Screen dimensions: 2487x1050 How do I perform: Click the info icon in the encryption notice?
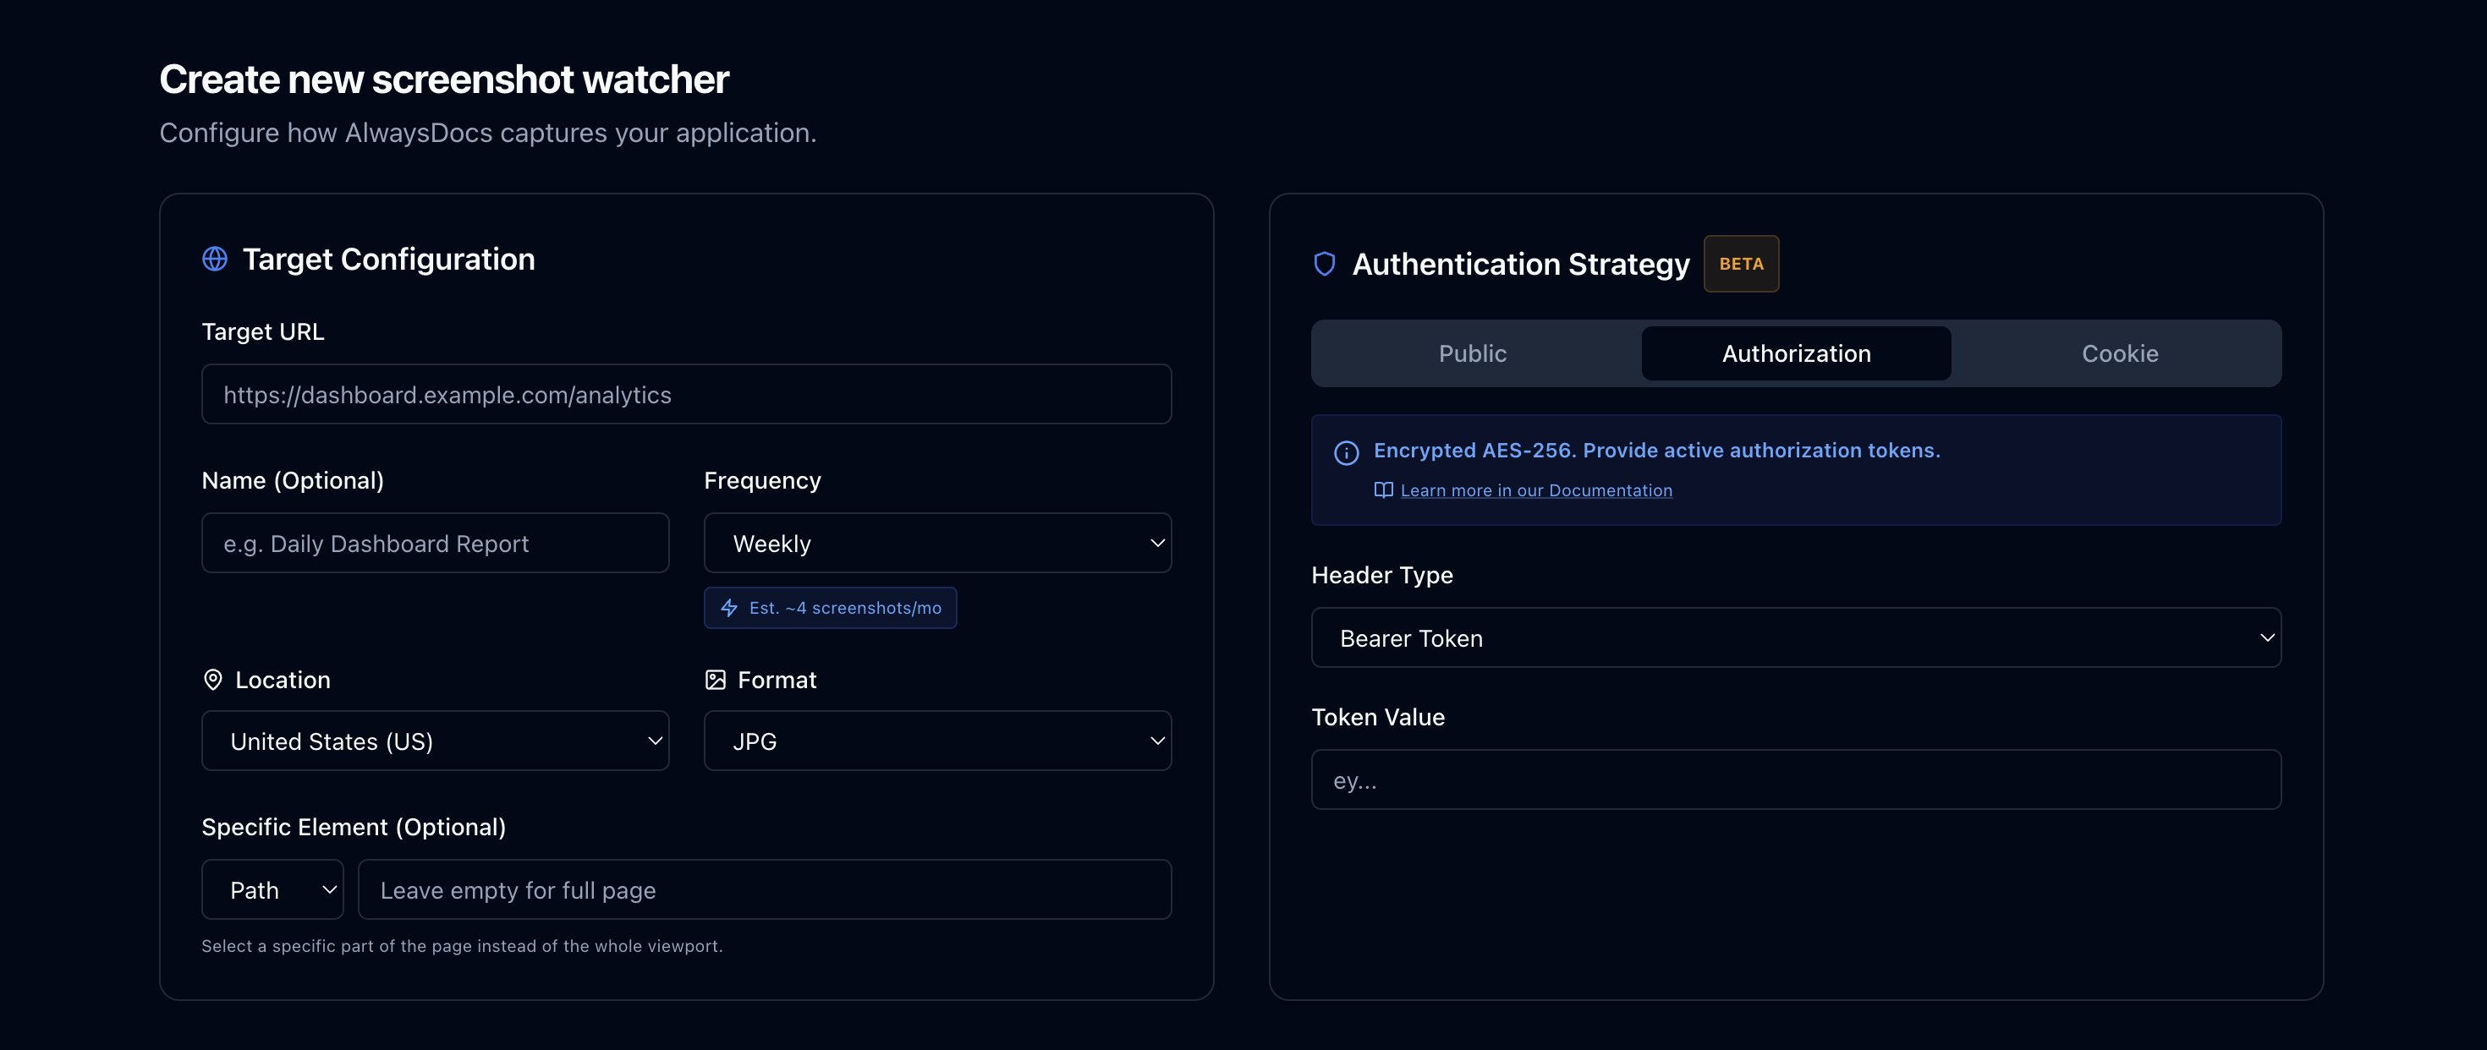1346,452
